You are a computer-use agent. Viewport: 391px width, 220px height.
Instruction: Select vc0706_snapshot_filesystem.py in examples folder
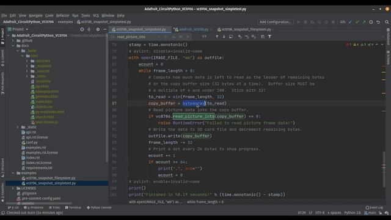point(51,178)
